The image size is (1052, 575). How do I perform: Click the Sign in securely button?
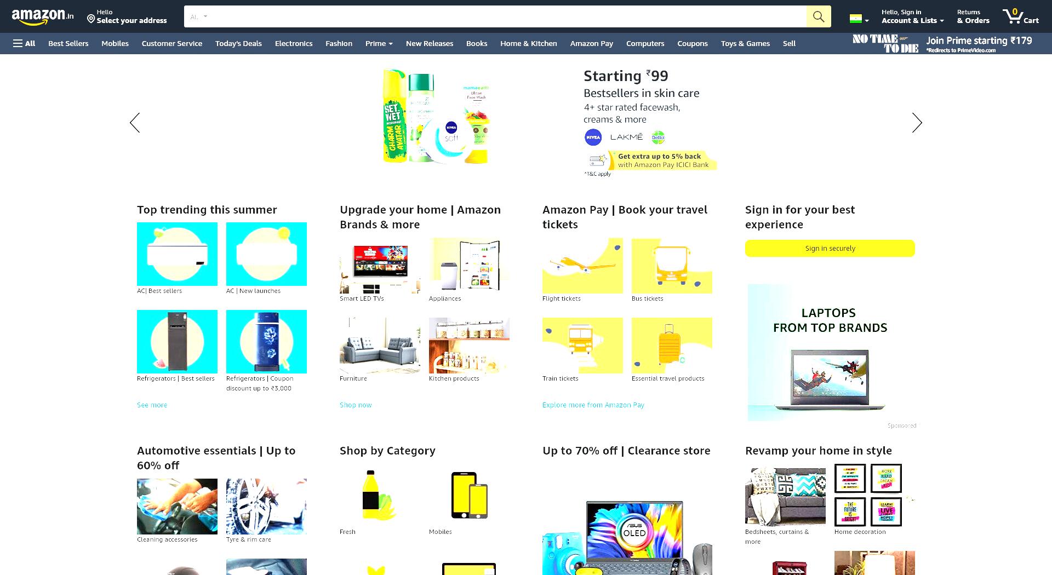830,248
